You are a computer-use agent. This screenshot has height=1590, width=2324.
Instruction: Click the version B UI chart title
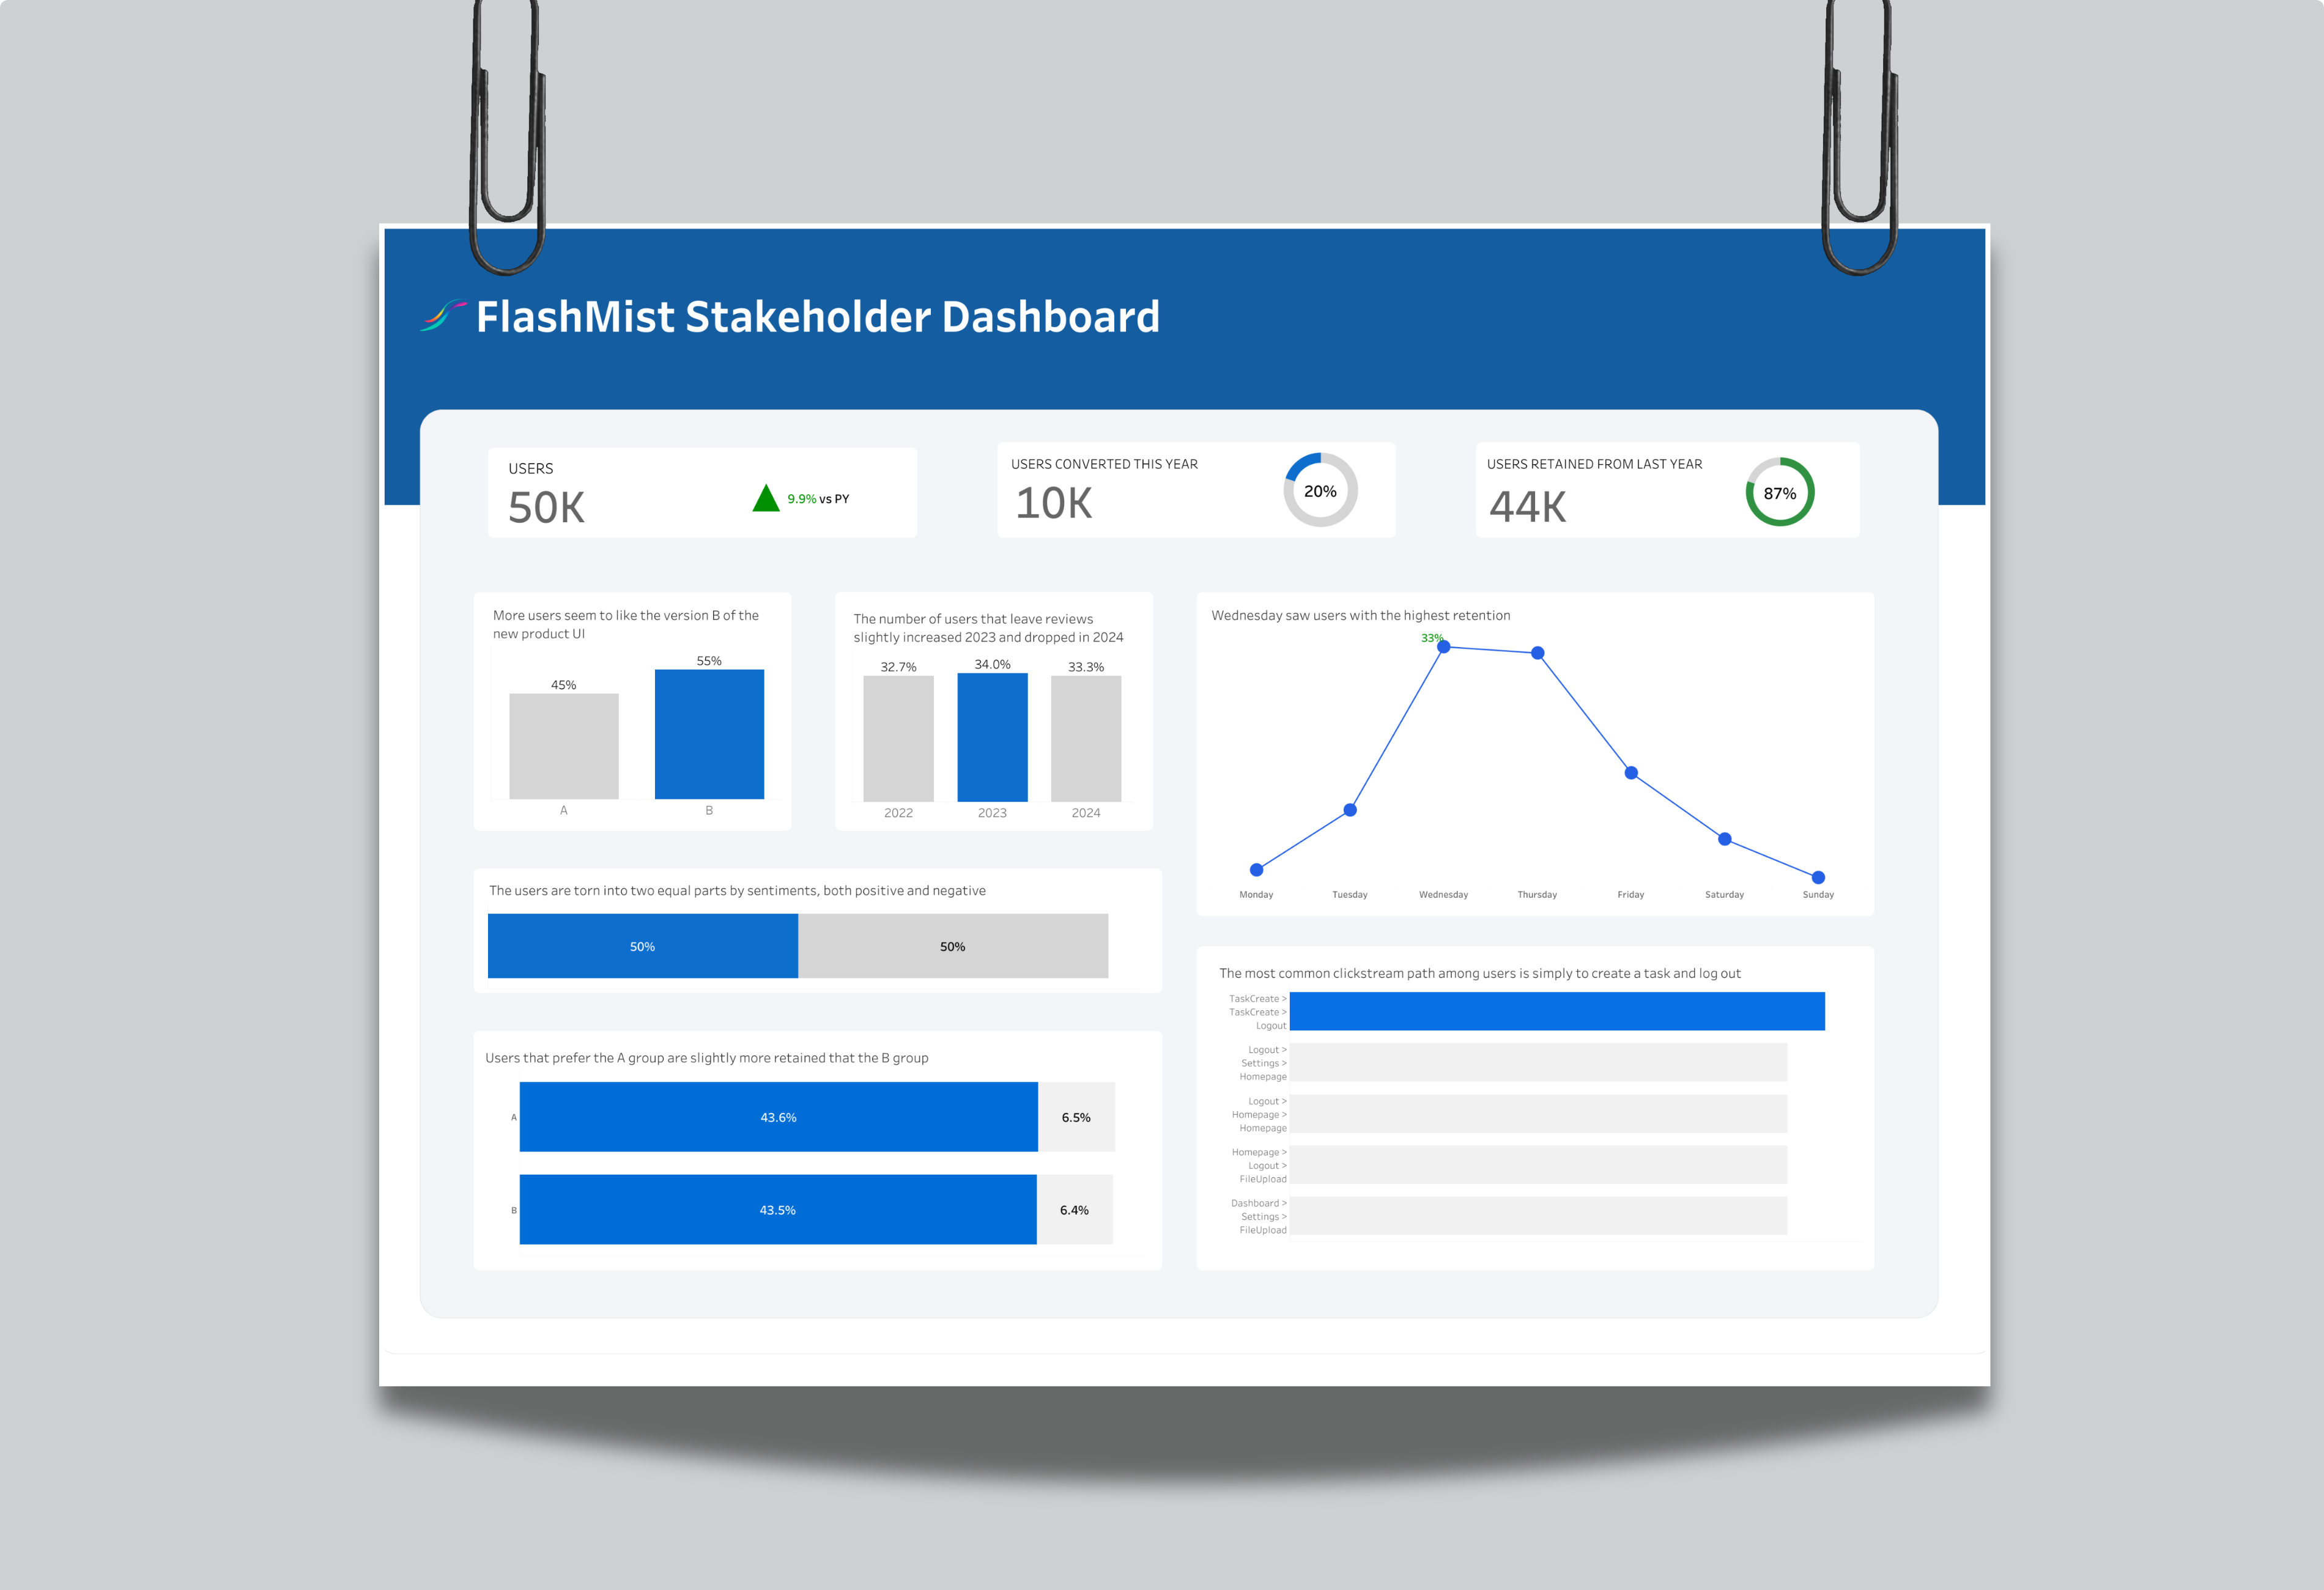pyautogui.click(x=626, y=625)
